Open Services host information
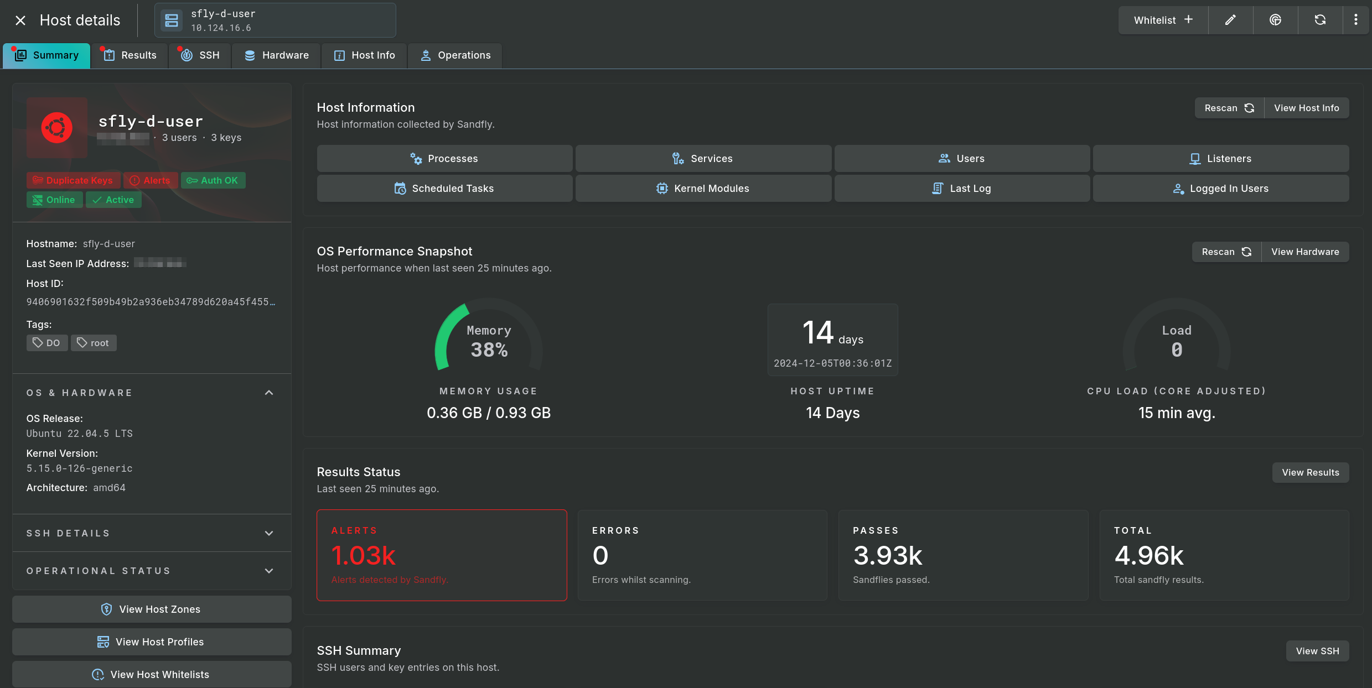The image size is (1372, 688). (703, 159)
